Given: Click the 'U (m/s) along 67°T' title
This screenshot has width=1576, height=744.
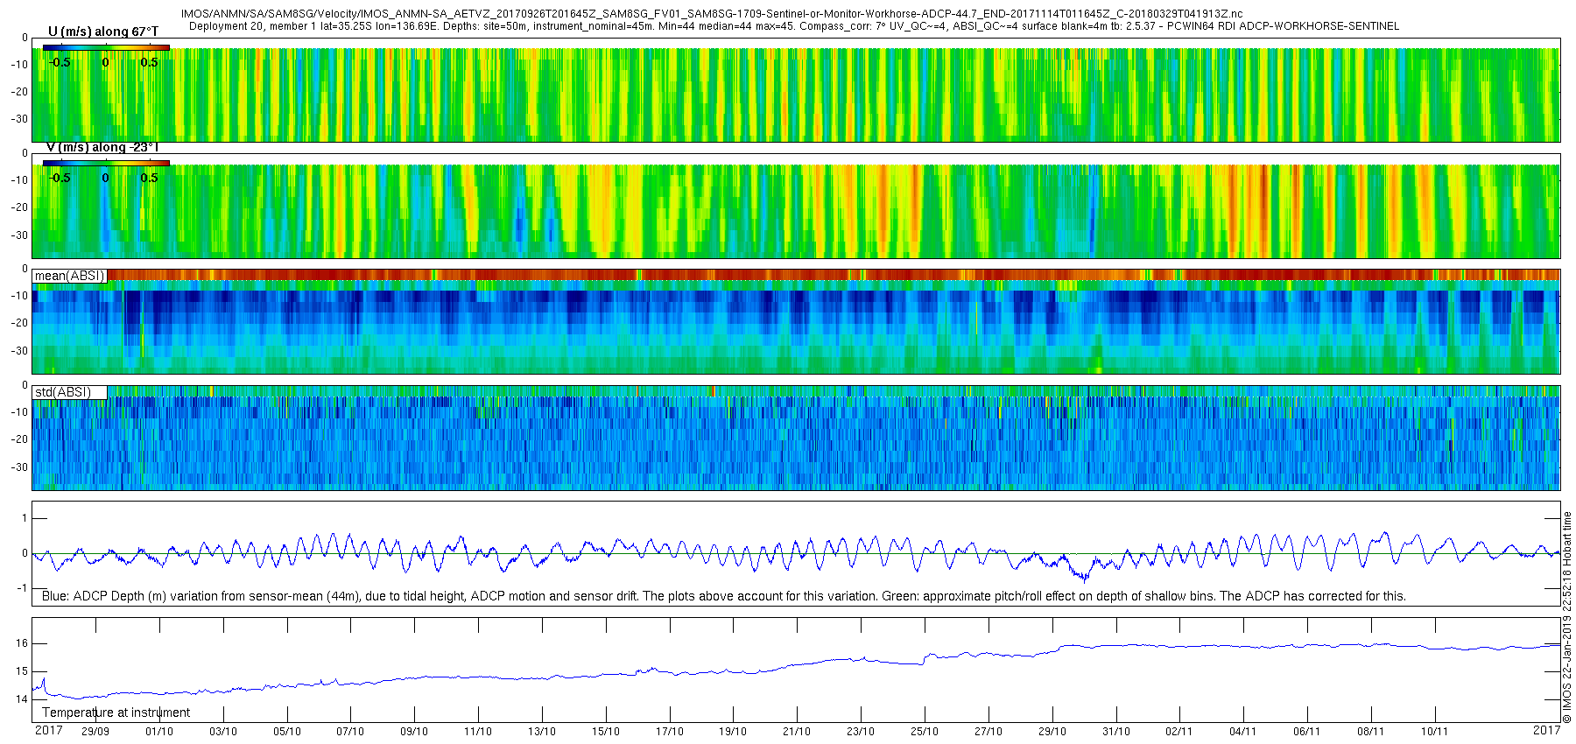Looking at the screenshot, I should pos(103,32).
